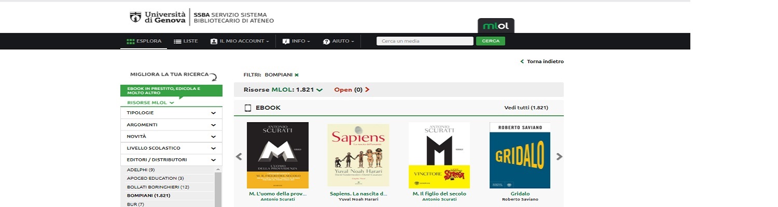Open the M. L'uomo della provvidenza cover
The height and width of the screenshot is (207, 778).
click(277, 155)
